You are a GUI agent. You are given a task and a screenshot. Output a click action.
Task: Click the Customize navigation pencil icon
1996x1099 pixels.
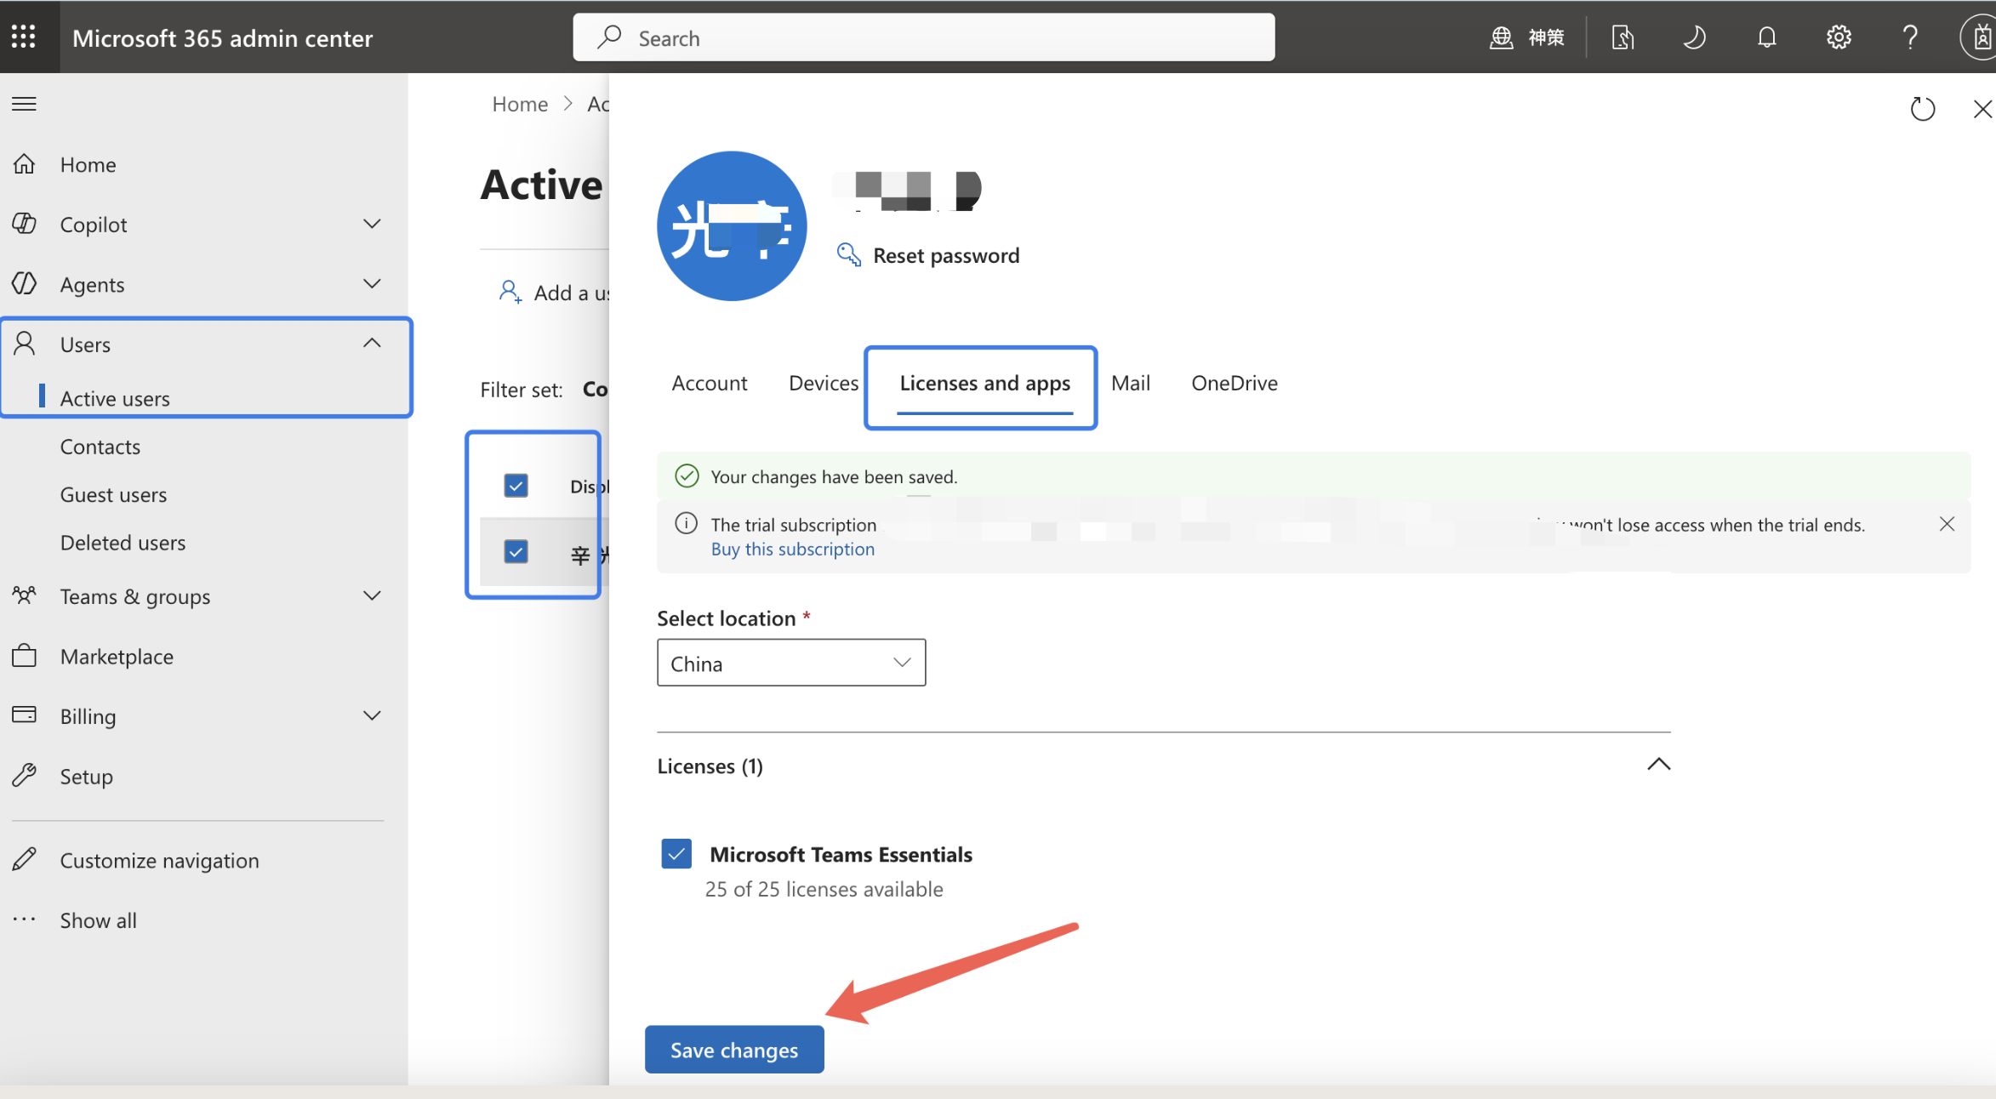tap(25, 859)
